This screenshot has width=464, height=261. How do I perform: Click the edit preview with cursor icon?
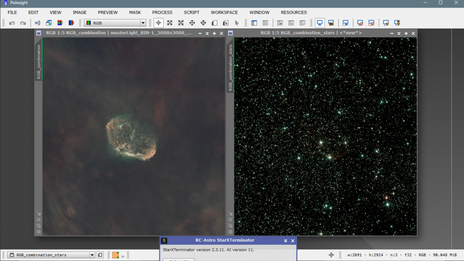(226, 23)
